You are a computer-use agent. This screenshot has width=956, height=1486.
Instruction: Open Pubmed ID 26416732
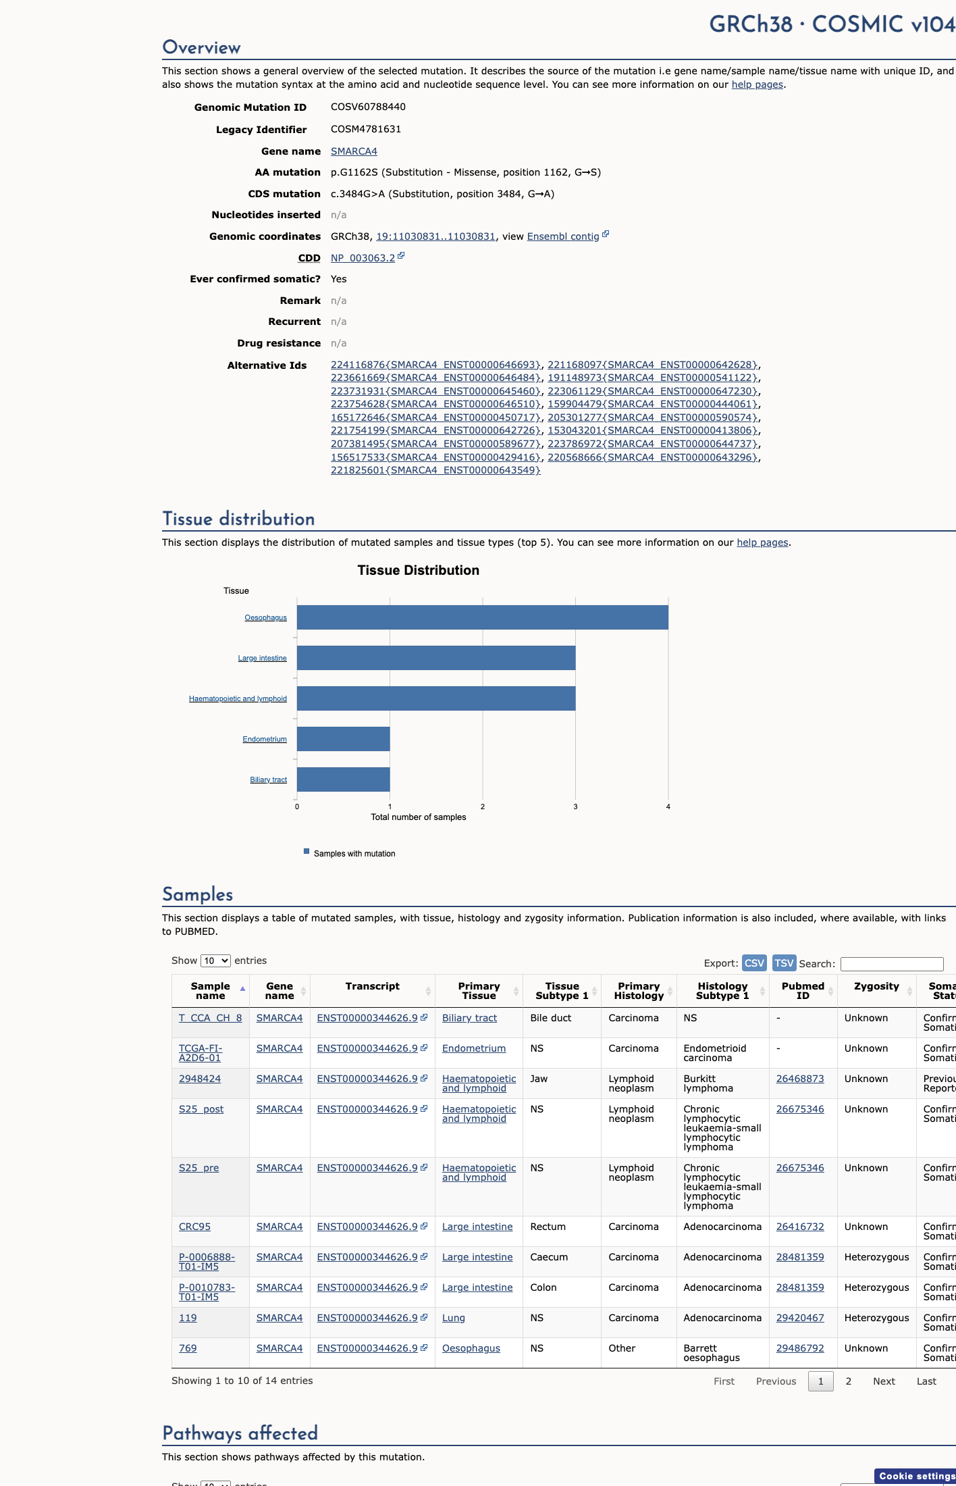[x=800, y=1227]
